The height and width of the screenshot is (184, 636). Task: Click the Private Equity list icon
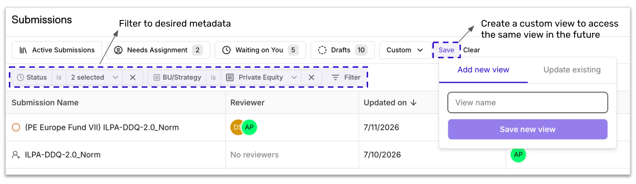(x=230, y=78)
